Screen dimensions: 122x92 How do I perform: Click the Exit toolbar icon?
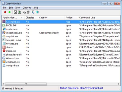click(x=37, y=12)
